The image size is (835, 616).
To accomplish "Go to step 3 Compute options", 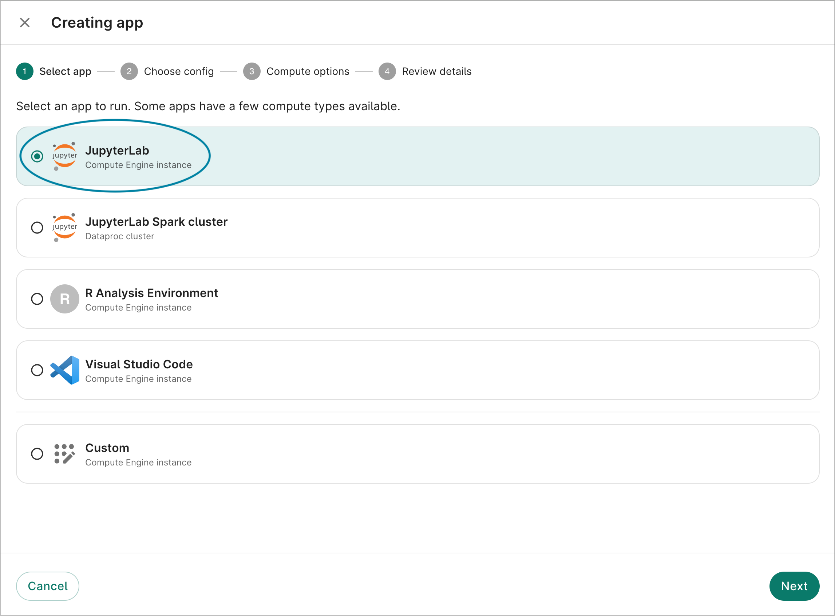I will click(x=296, y=71).
